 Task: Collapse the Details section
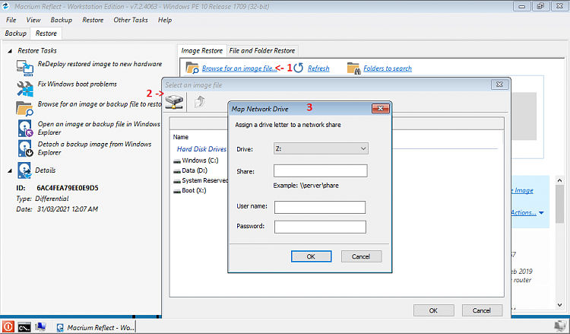click(10, 170)
